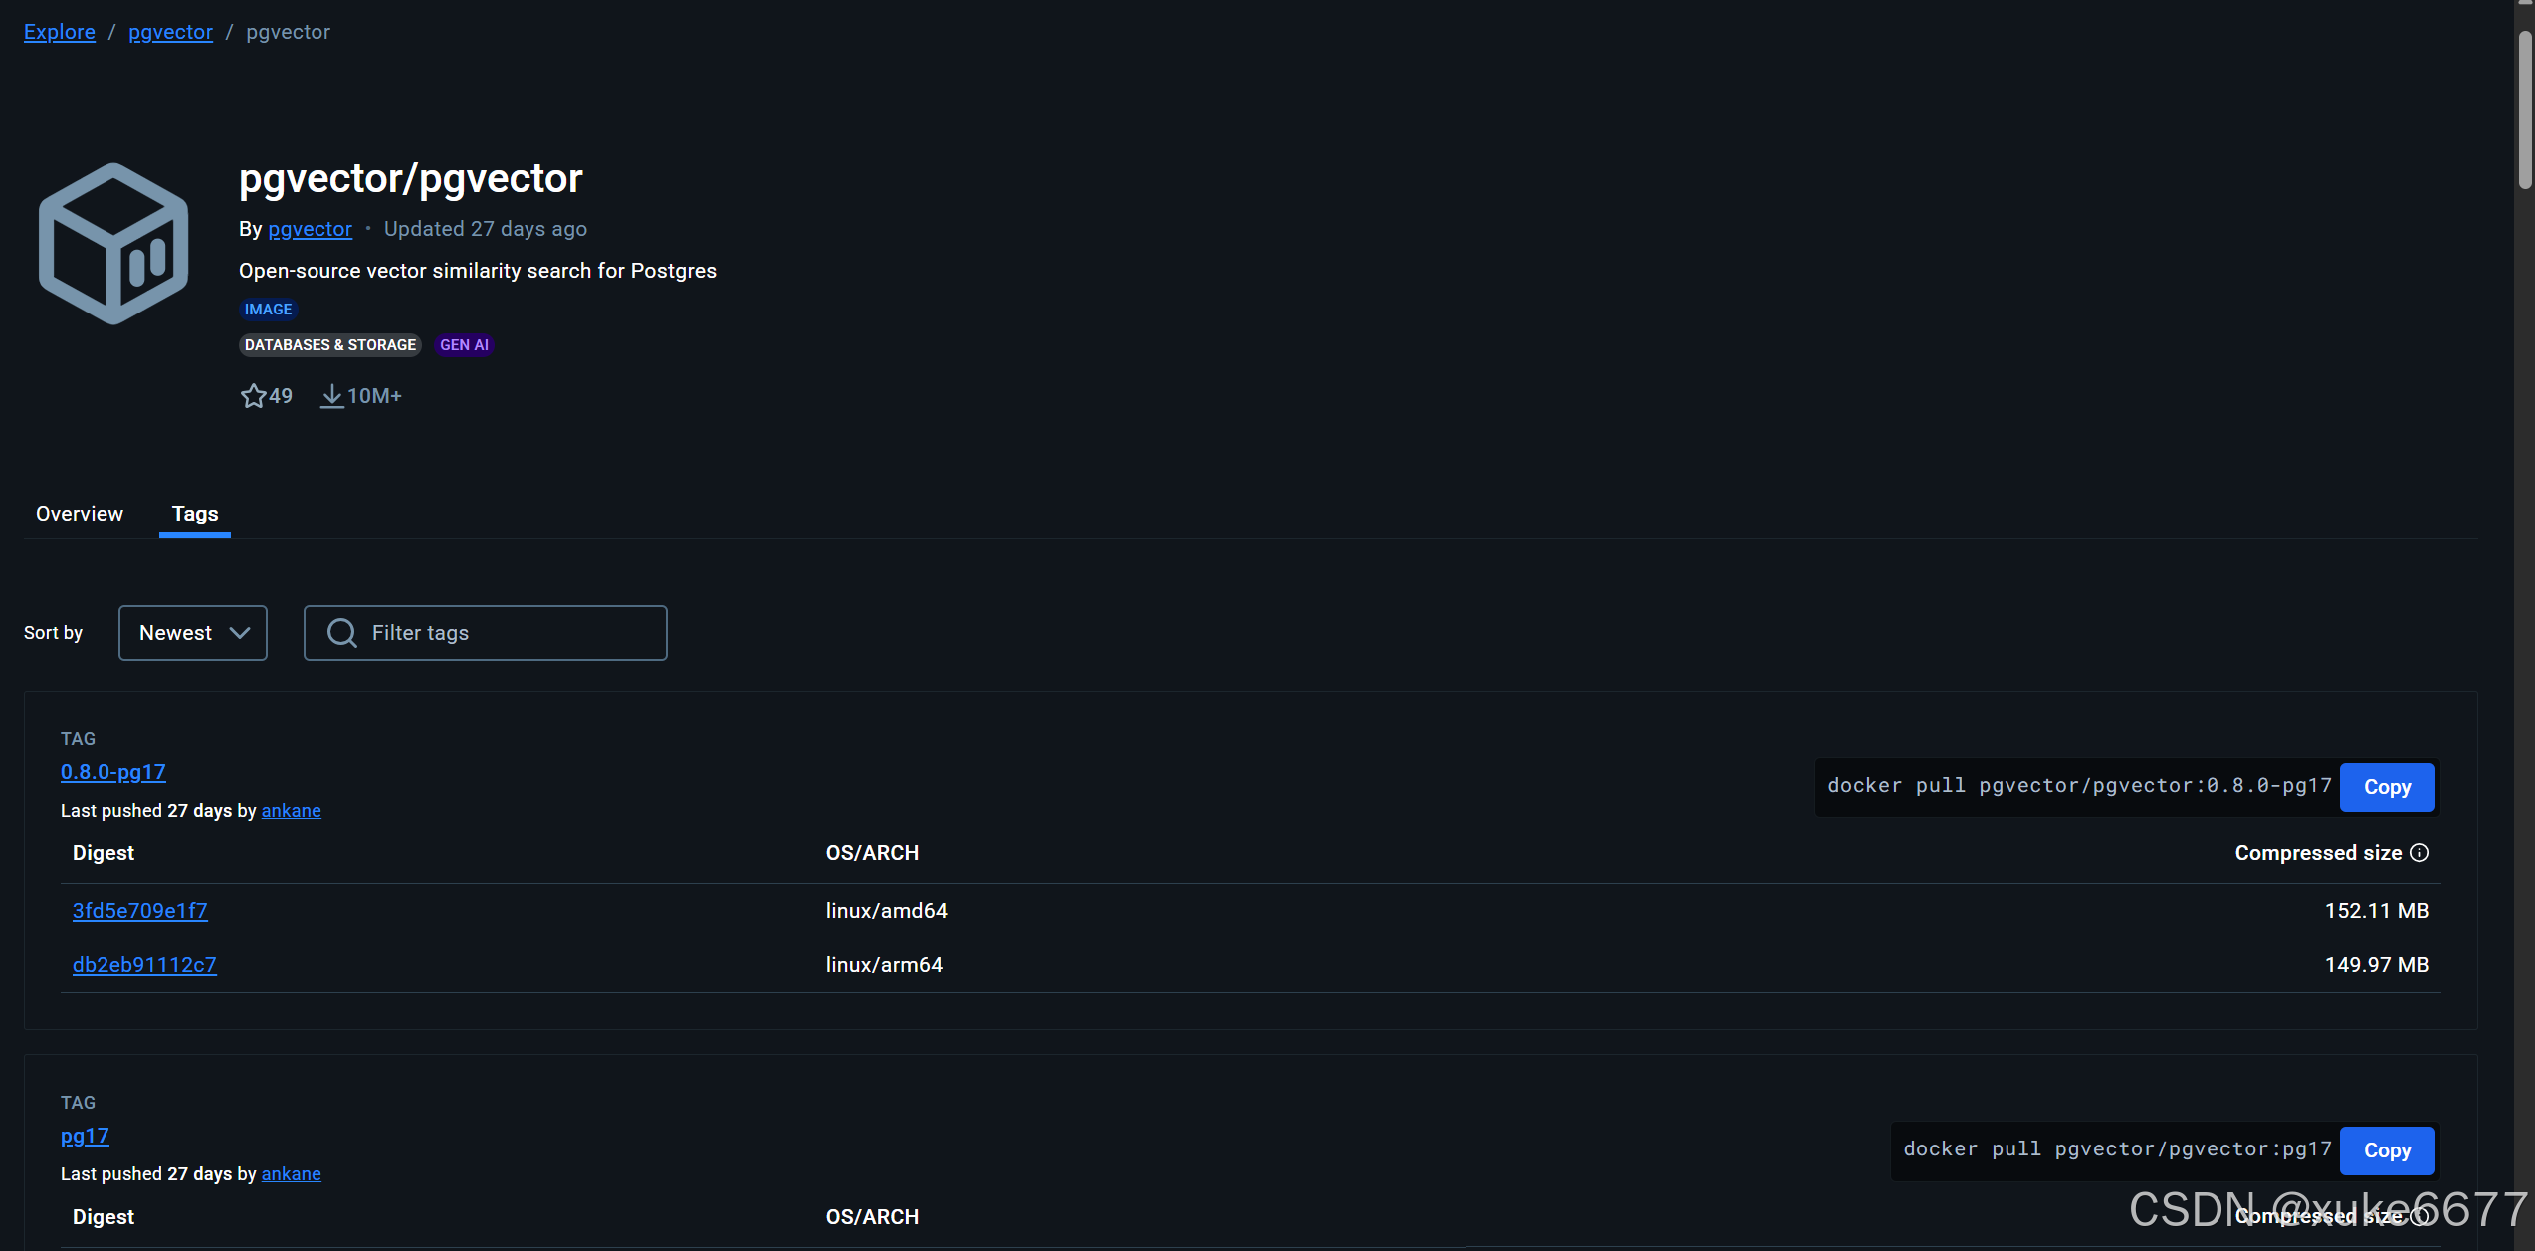Switch to the Overview tab

pos(80,514)
